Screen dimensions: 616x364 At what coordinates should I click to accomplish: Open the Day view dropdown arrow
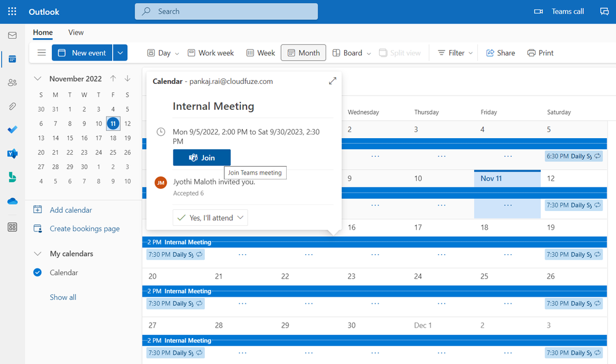coord(177,54)
